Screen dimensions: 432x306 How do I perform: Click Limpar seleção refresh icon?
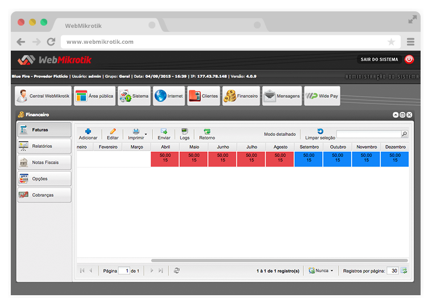pyautogui.click(x=320, y=131)
